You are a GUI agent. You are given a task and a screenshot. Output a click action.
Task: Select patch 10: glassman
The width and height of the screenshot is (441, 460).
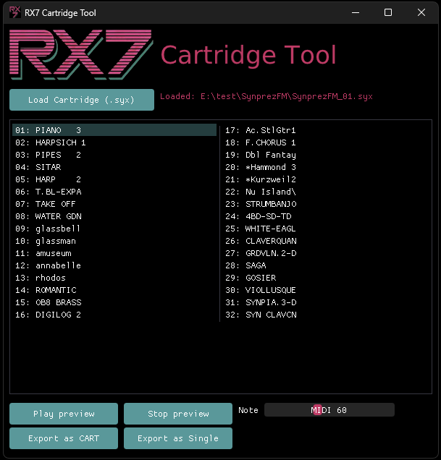click(114, 241)
